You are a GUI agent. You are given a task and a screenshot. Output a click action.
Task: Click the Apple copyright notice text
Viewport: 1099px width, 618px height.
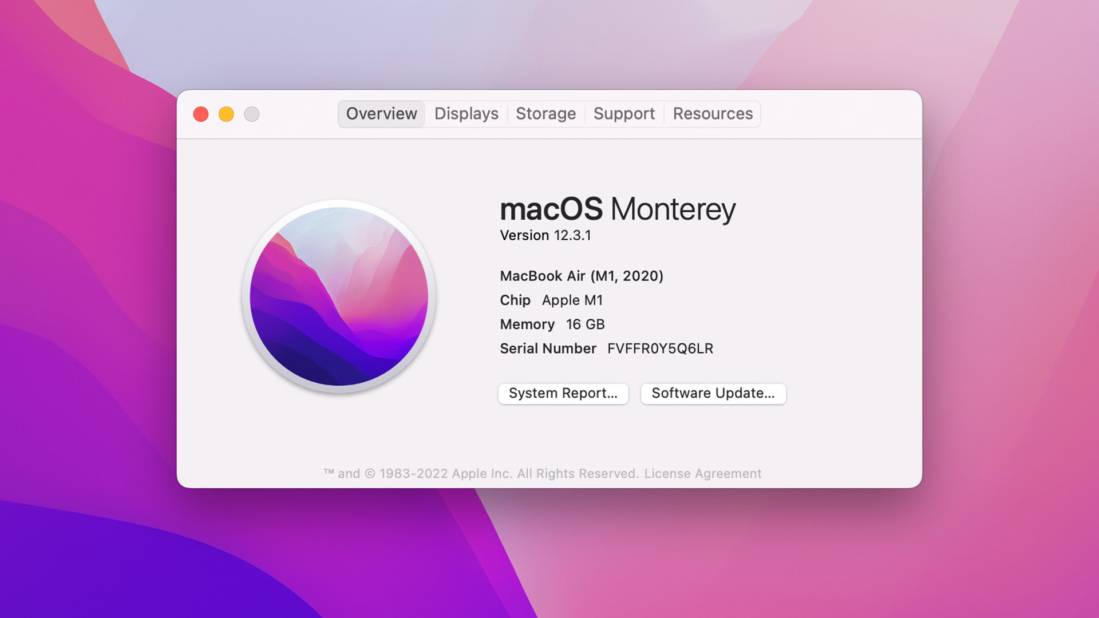pos(481,474)
